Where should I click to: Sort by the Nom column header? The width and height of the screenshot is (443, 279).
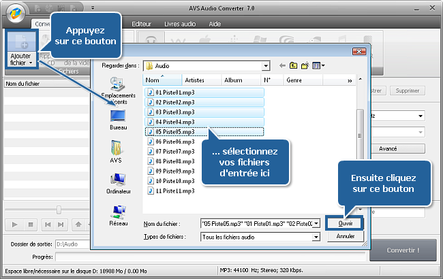(162, 80)
